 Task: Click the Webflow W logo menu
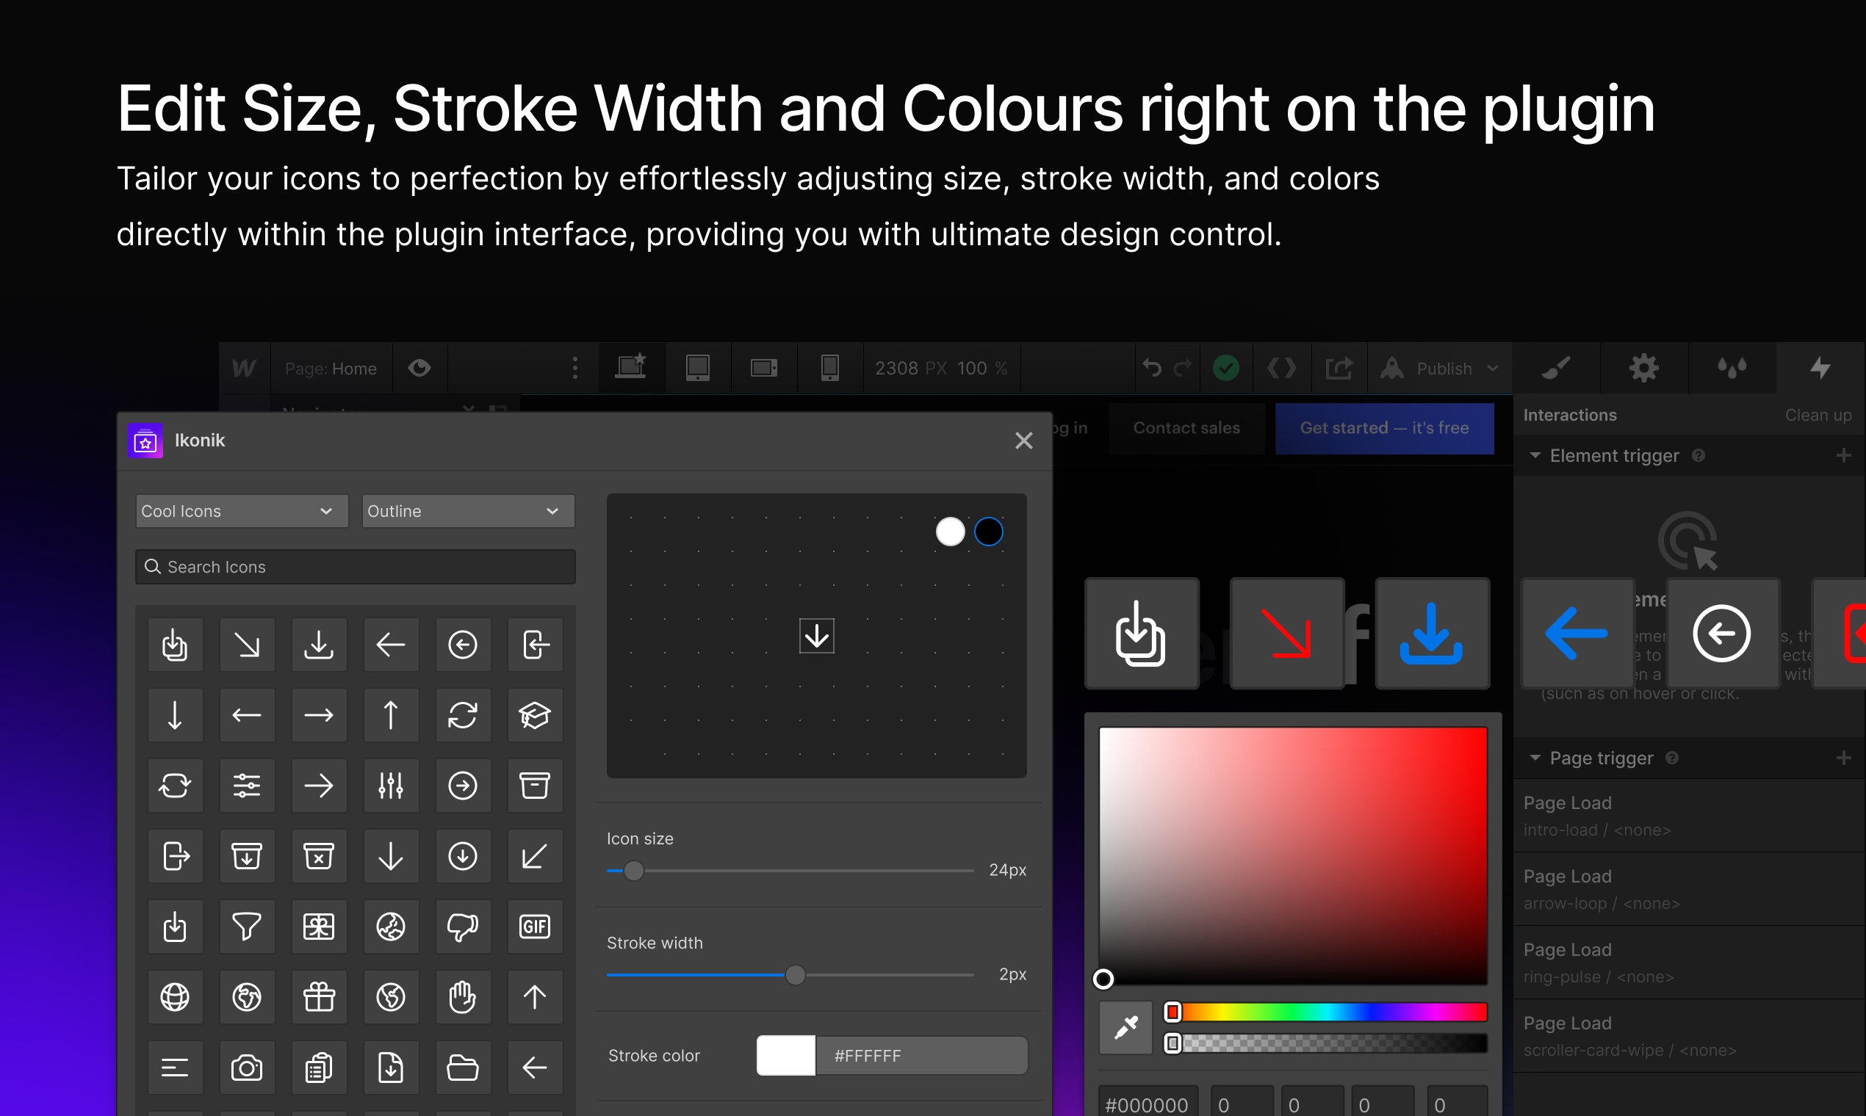(x=244, y=368)
